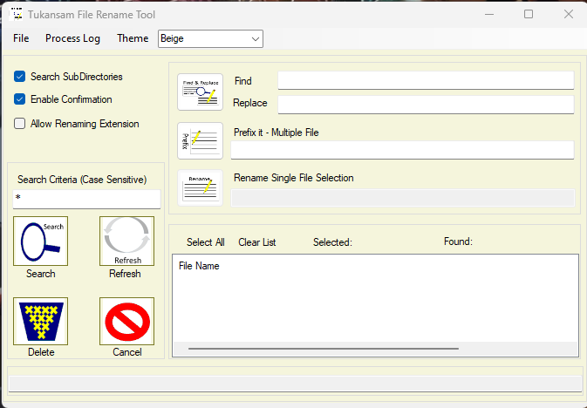
Task: Click the horizontal scrollbar in file list
Action: 323,348
